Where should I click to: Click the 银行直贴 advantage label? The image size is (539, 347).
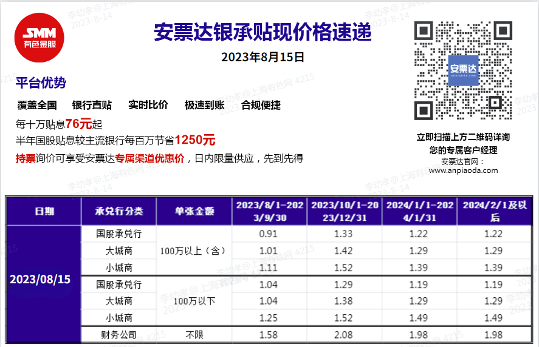pyautogui.click(x=92, y=105)
